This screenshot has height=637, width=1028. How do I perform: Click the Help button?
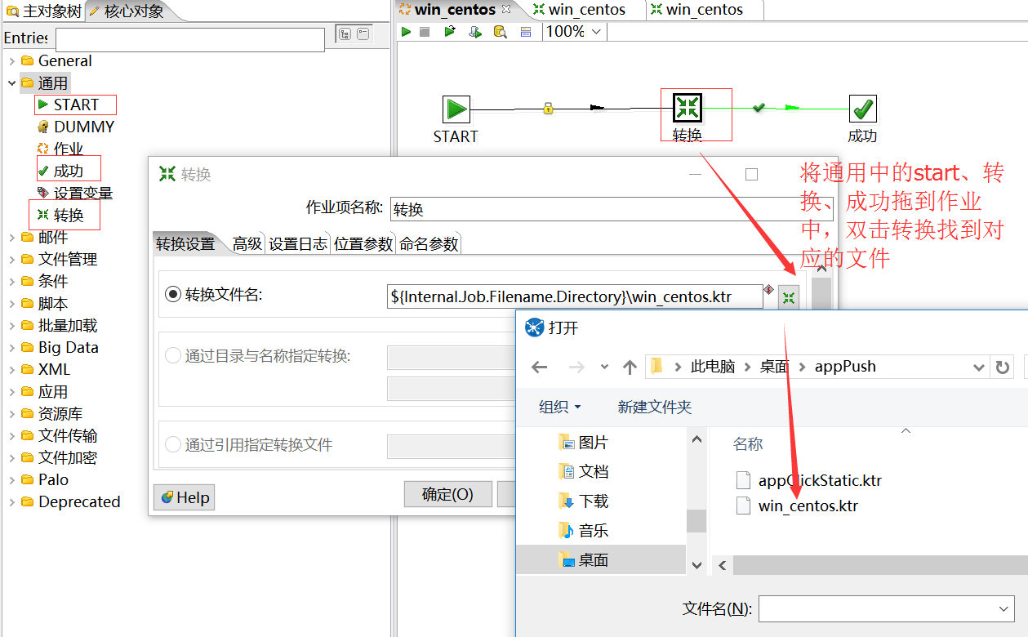185,497
